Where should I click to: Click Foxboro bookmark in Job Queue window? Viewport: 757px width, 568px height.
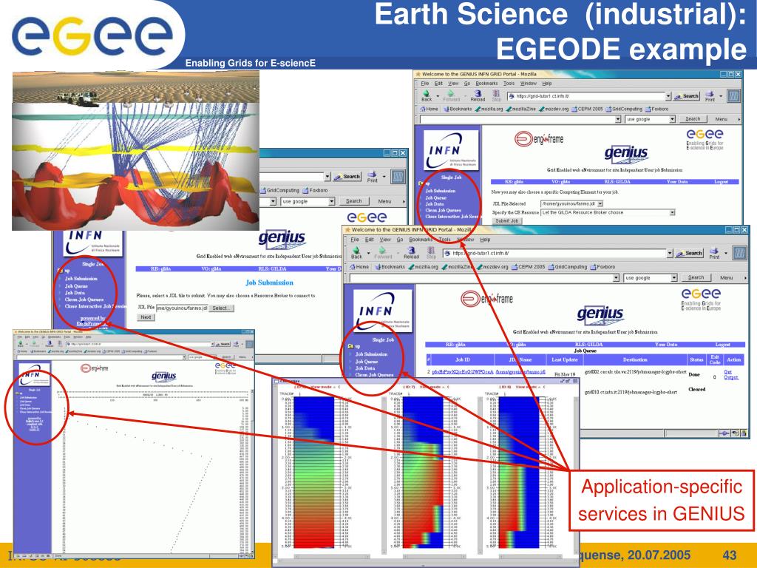pyautogui.click(x=602, y=266)
